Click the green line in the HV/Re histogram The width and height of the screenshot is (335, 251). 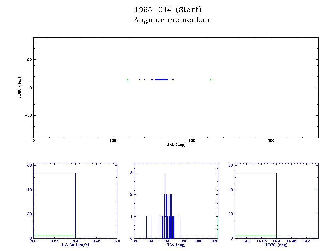pyautogui.click(x=55, y=236)
